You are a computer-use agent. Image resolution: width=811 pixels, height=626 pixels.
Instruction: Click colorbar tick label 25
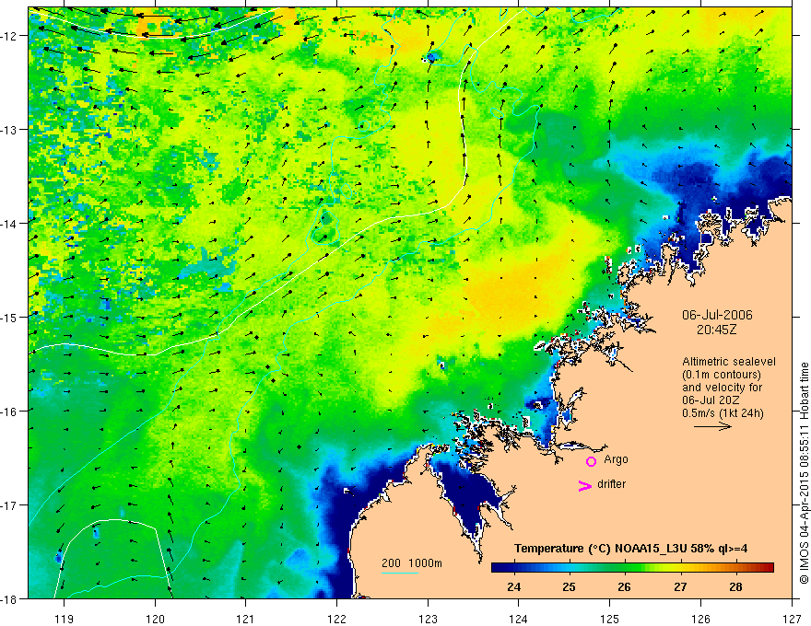coord(569,586)
